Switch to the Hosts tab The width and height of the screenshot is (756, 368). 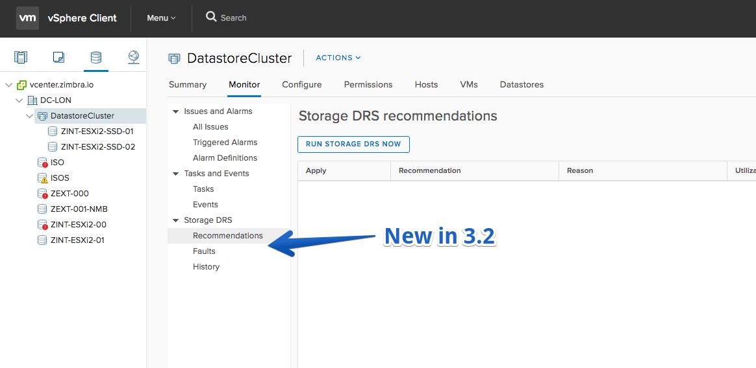click(x=426, y=85)
